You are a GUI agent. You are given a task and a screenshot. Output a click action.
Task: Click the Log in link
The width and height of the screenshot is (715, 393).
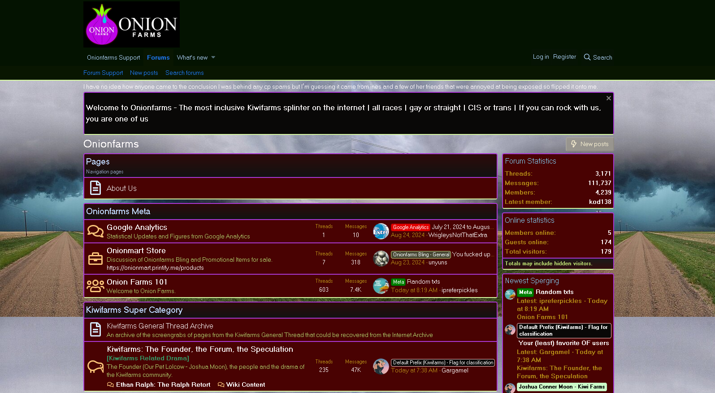(541, 57)
